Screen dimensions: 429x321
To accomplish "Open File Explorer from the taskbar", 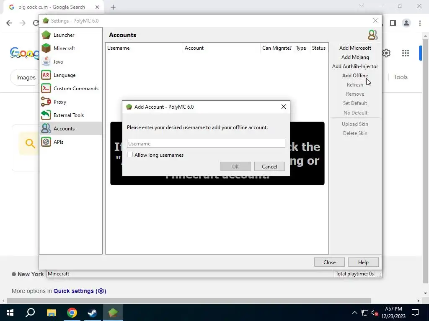I will 51,313.
